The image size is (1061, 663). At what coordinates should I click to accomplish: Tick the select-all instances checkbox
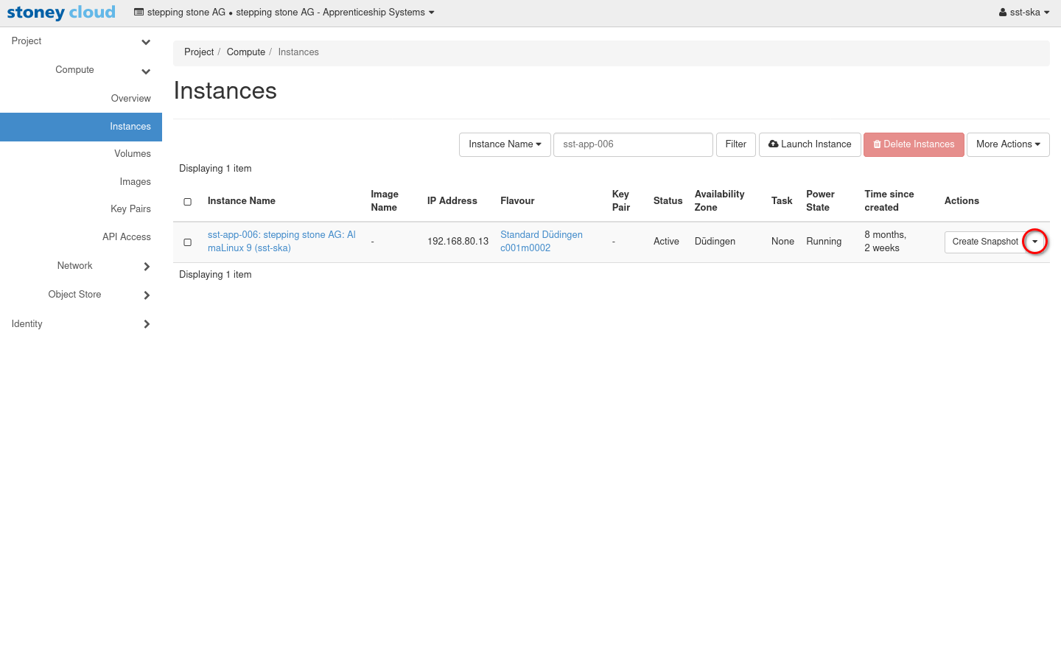[x=187, y=202]
